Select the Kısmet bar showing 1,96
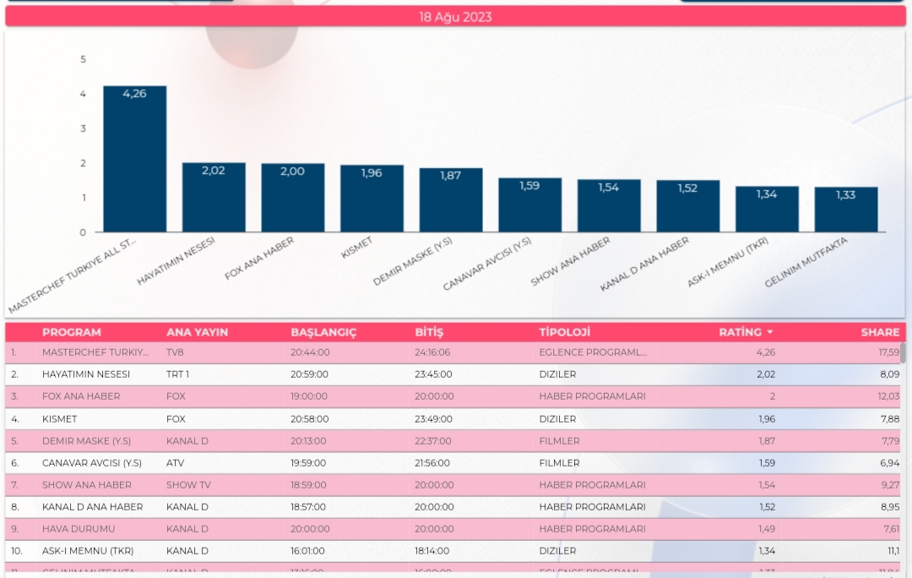Screen dimensions: 912x578 pos(372,199)
